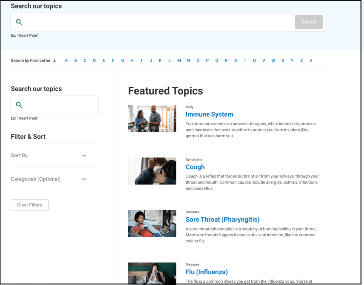This screenshot has height=285, width=364.
Task: Select the # symbol in the letter index
Action: [x=311, y=60]
